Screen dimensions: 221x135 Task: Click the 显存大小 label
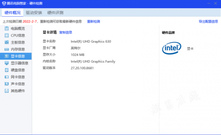click(49, 54)
